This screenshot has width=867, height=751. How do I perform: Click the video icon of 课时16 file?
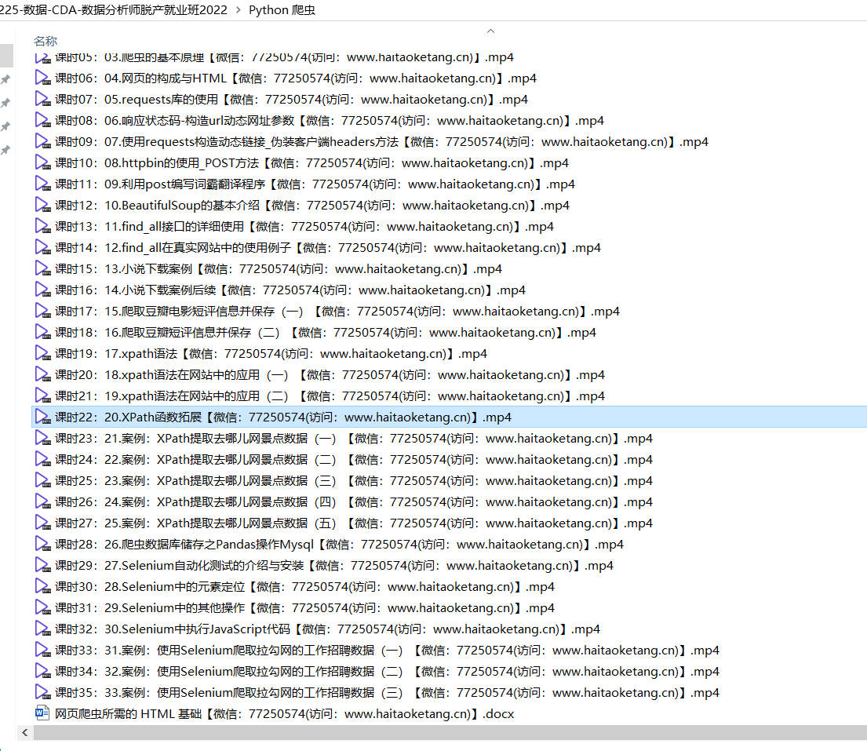pos(42,290)
